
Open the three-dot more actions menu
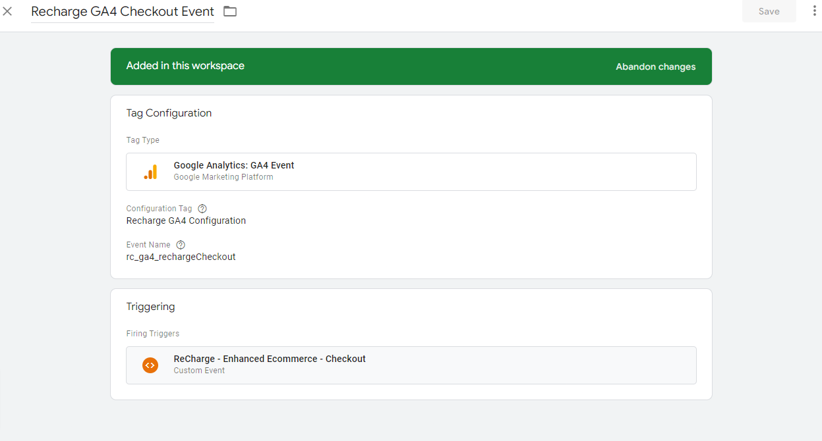[814, 11]
